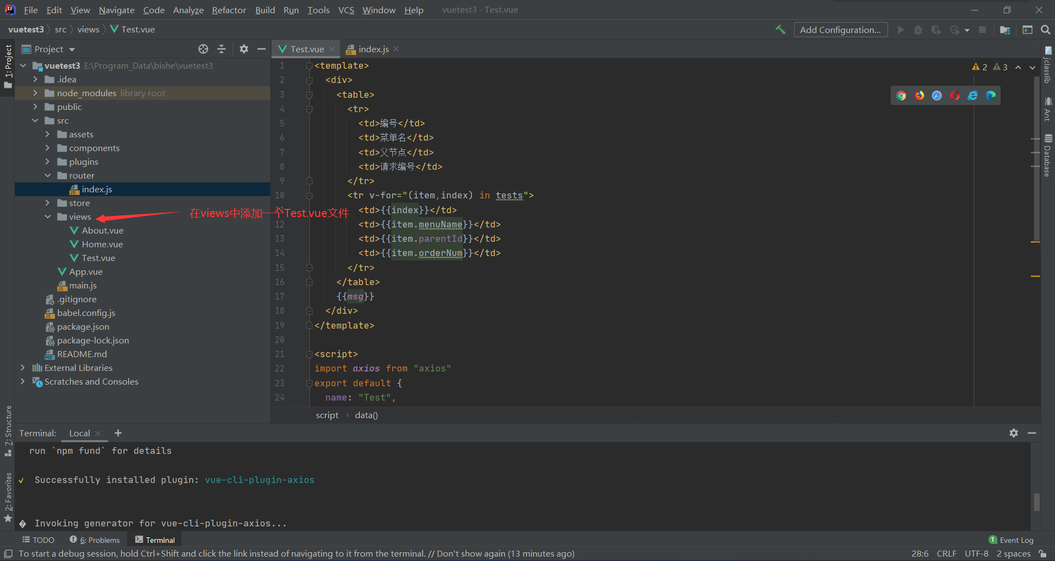Open the VCS menu
Viewport: 1055px width, 561px height.
[346, 10]
